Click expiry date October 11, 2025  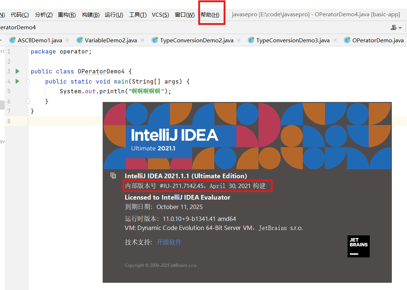coord(180,207)
